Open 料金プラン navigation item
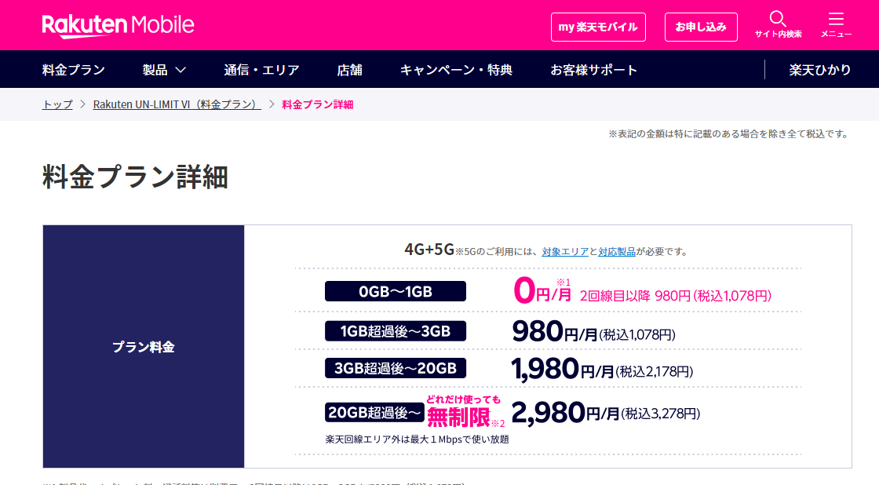The width and height of the screenshot is (879, 485). 74,70
